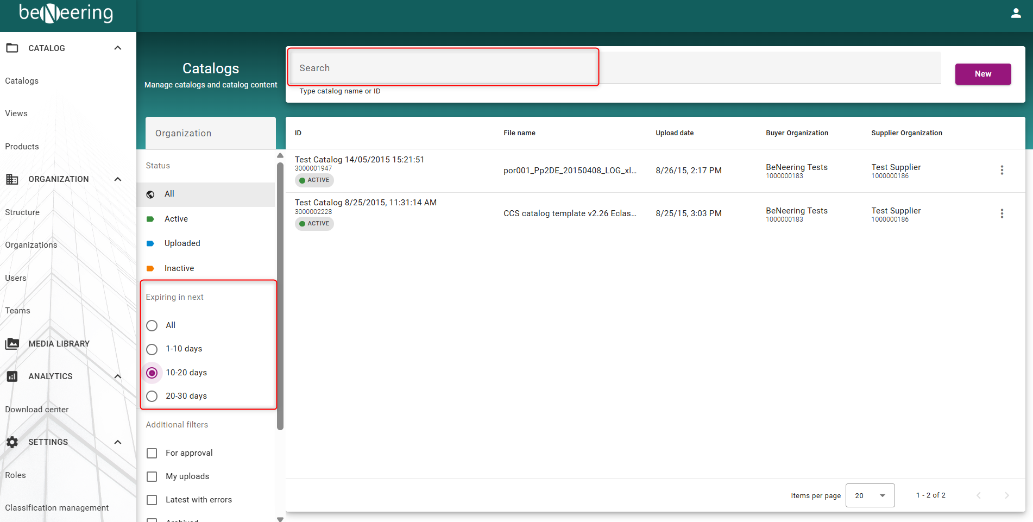Select the 20-30 days radio button
Viewport: 1033px width, 522px height.
pyautogui.click(x=152, y=396)
